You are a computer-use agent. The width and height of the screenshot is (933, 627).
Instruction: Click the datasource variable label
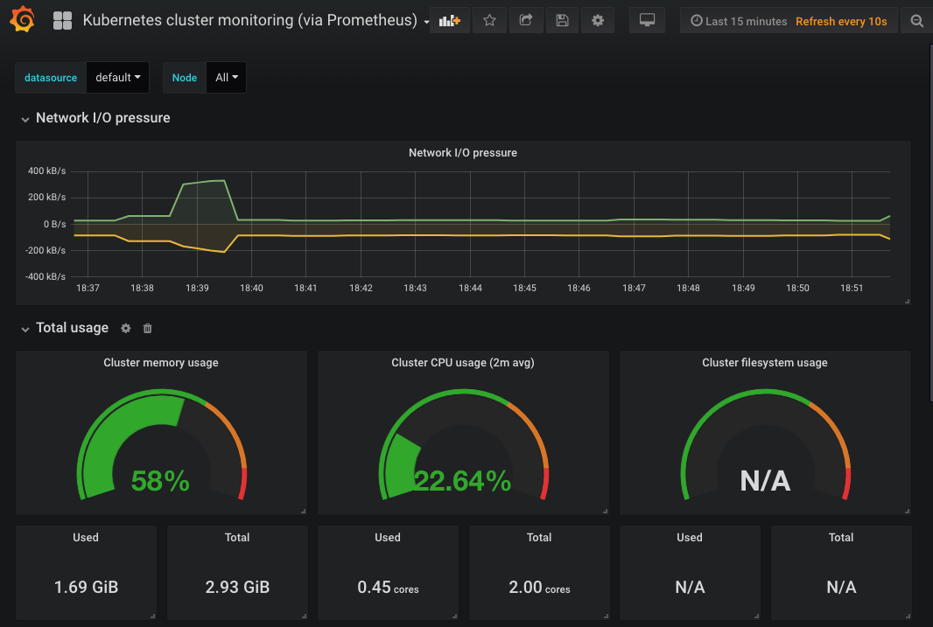click(50, 77)
